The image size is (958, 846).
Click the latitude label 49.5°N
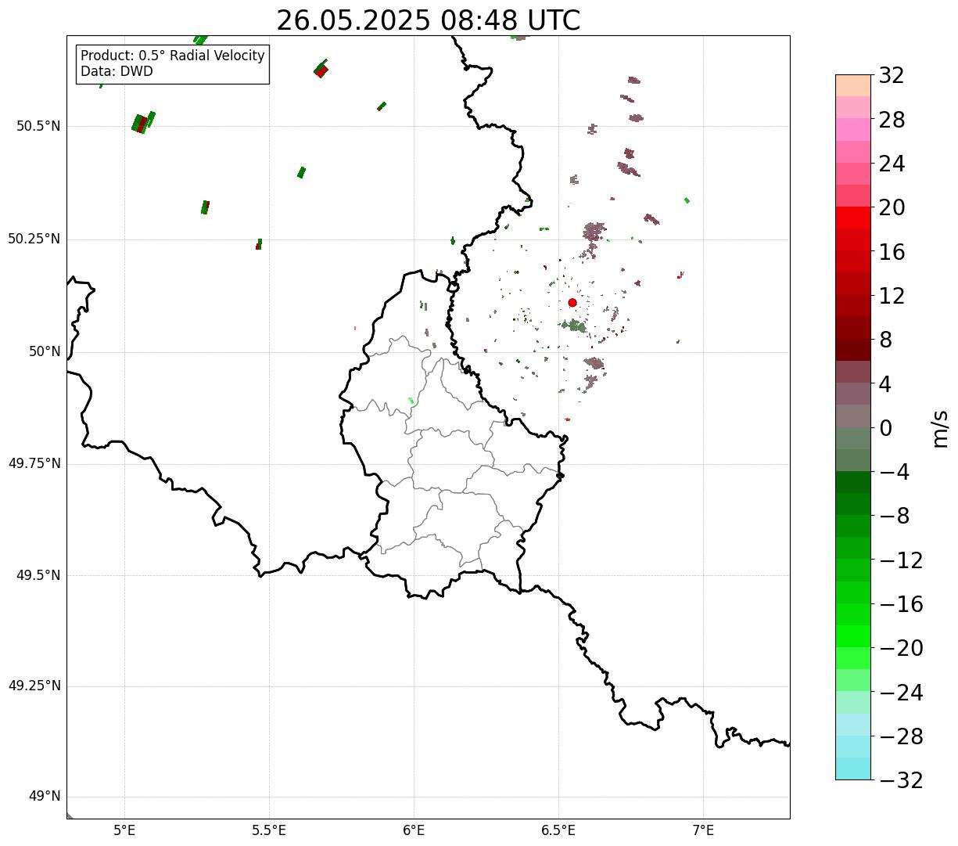[x=38, y=575]
